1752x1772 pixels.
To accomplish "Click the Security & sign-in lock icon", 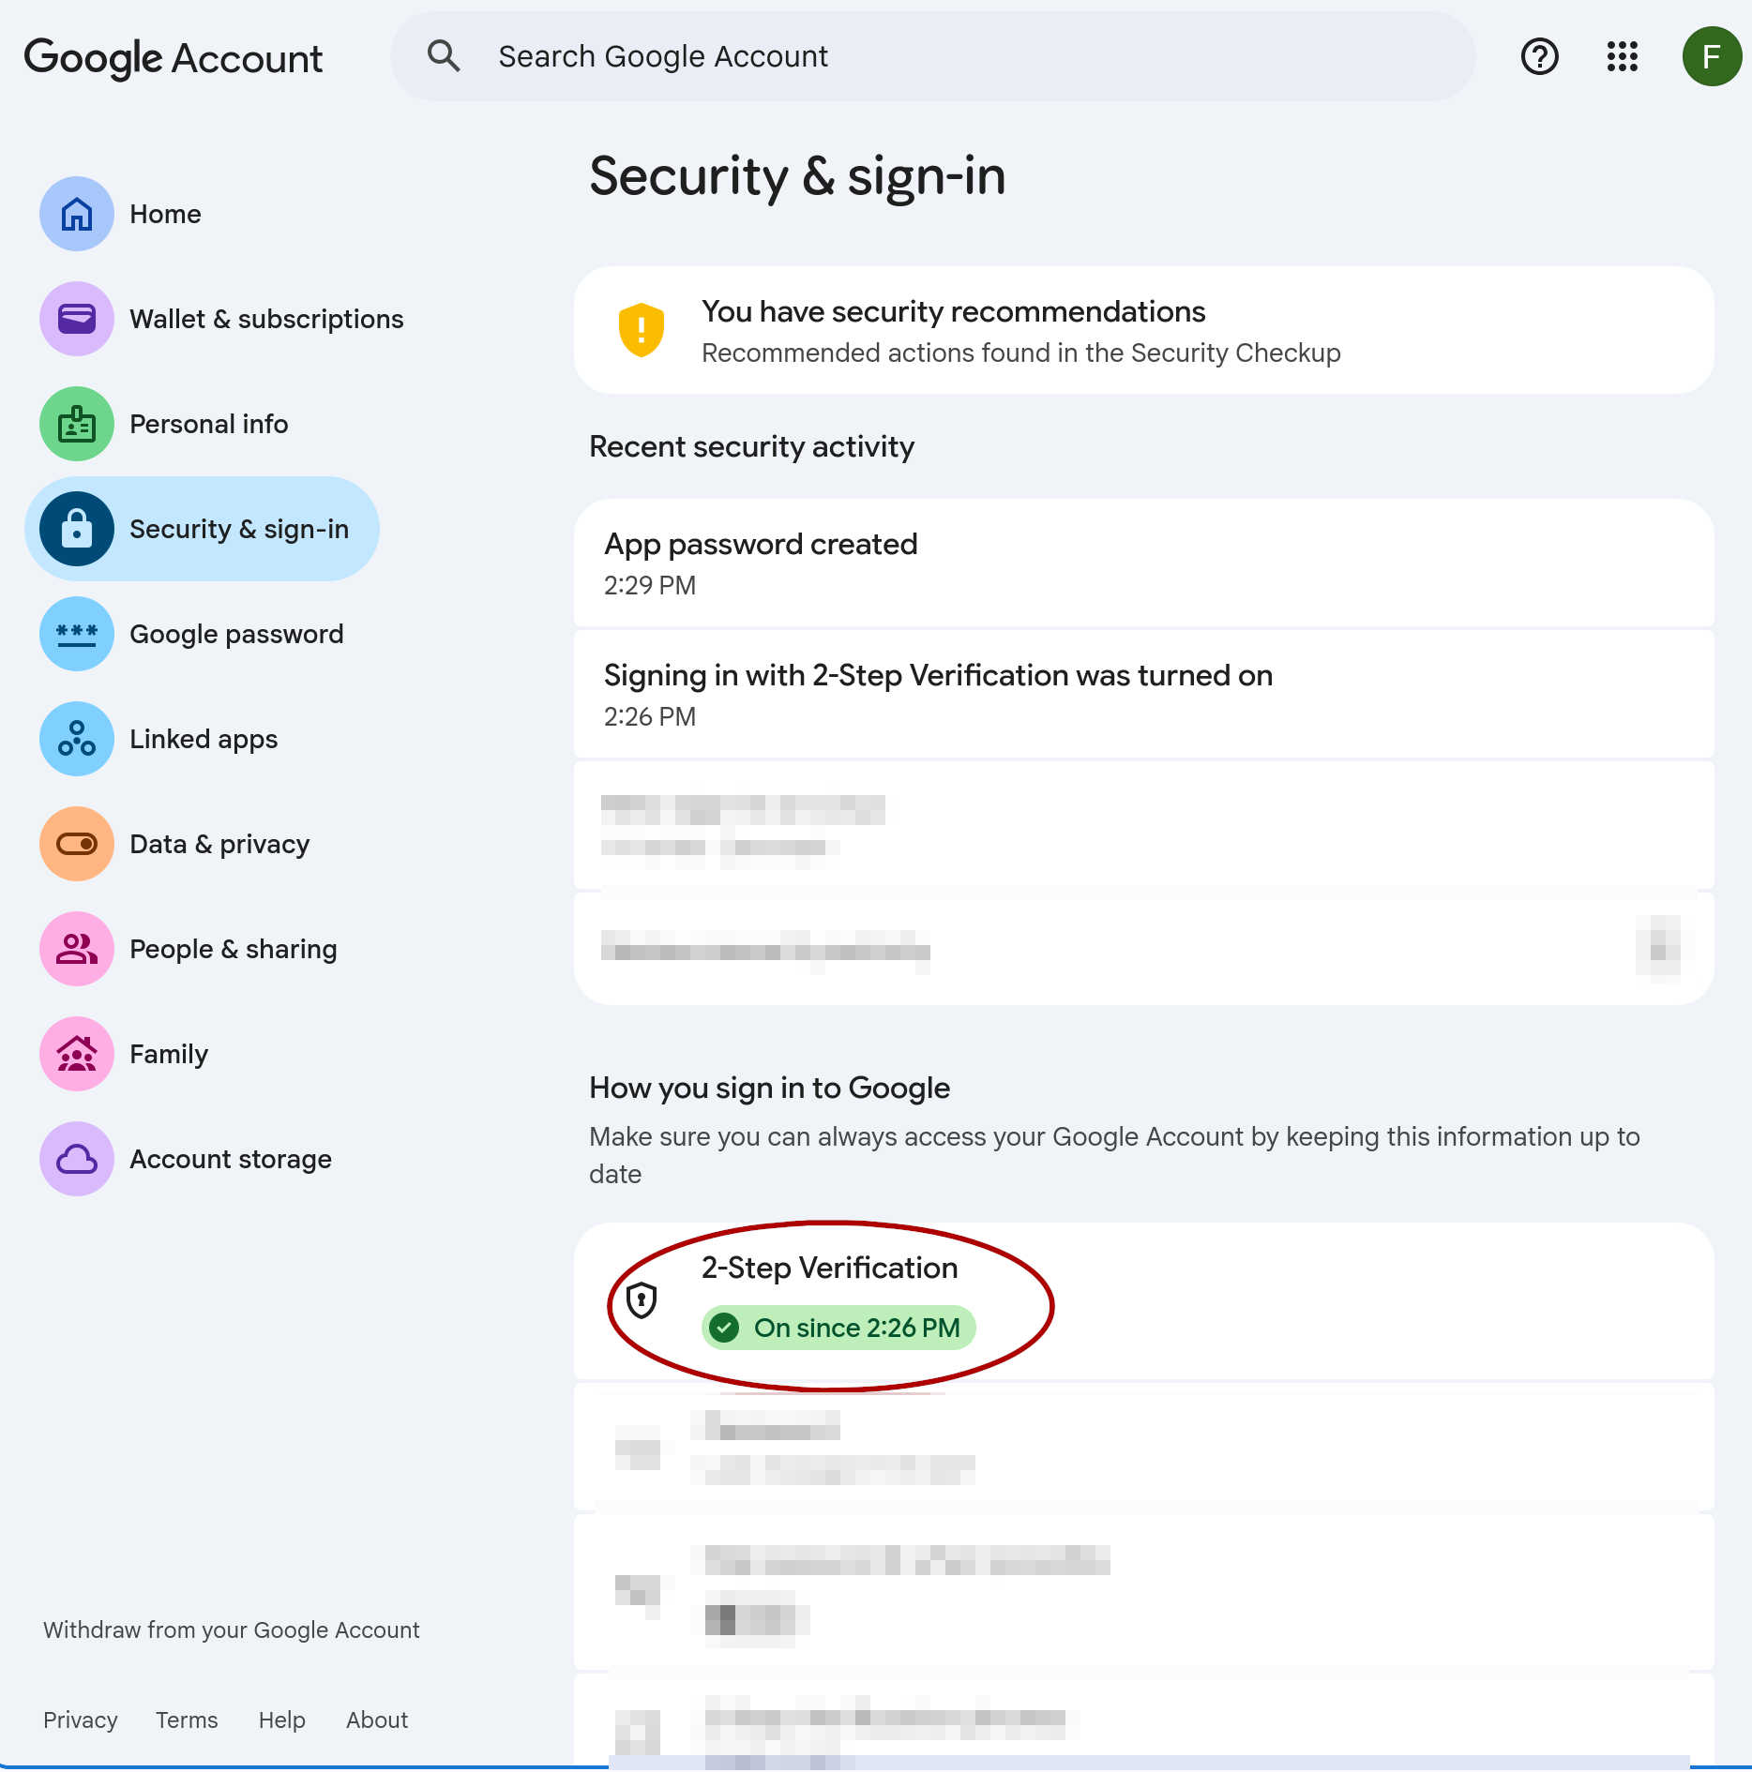I will (x=77, y=529).
